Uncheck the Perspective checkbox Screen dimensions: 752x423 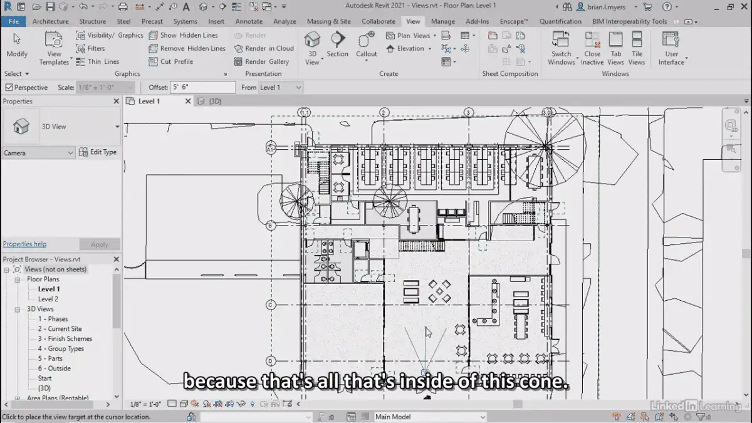[9, 88]
